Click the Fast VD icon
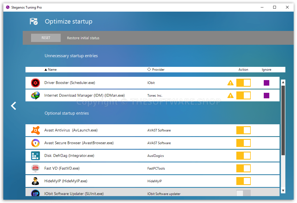Screen dimensions: 297x203 35,168
